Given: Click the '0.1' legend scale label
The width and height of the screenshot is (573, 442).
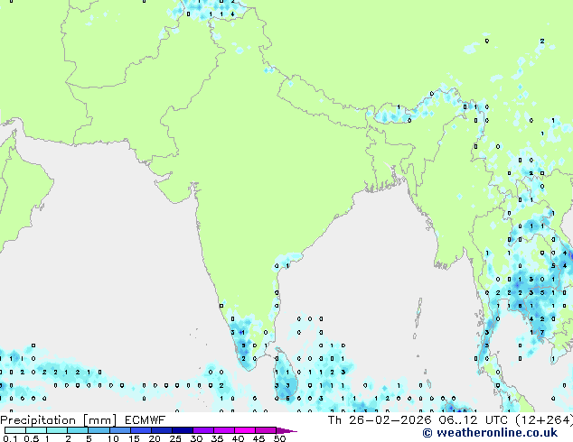Looking at the screenshot, I should click(x=10, y=438).
